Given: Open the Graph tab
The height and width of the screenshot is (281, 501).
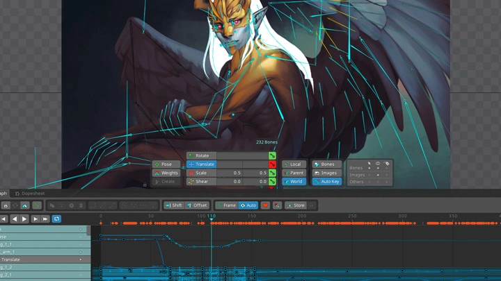Looking at the screenshot, I should click(3, 194).
